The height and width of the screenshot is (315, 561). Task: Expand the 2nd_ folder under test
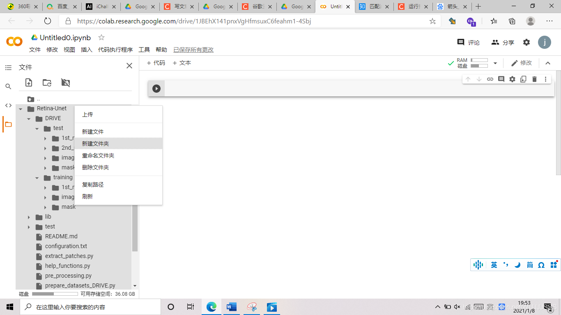[x=45, y=148]
